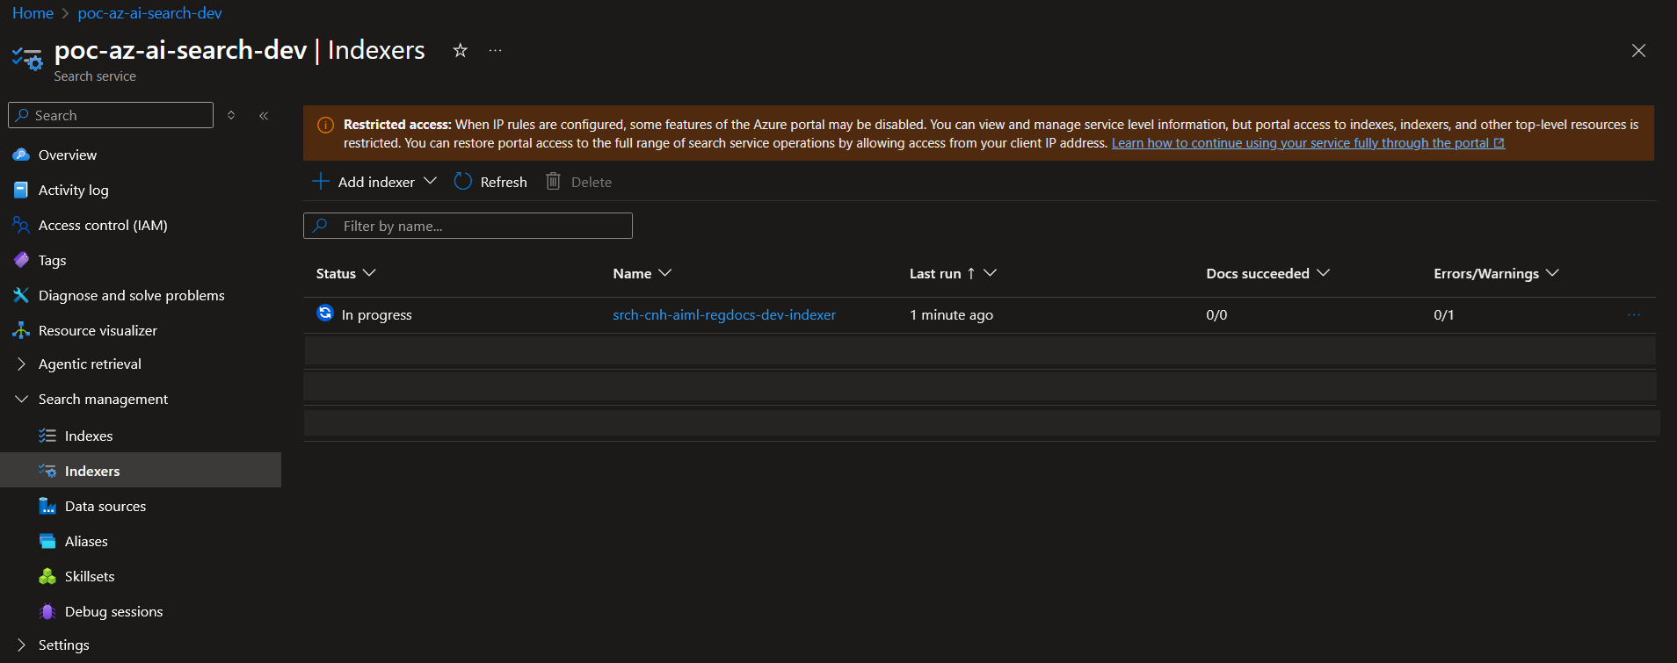Sort by the Last run column header
This screenshot has width=1677, height=663.
click(x=935, y=273)
